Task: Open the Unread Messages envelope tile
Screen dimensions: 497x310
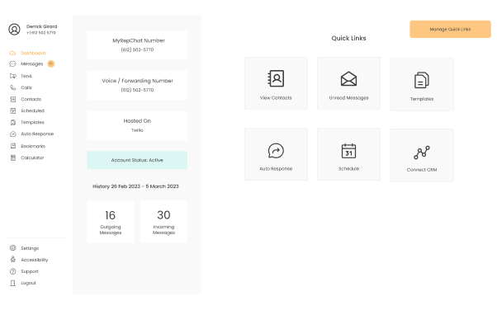Action: tap(348, 83)
